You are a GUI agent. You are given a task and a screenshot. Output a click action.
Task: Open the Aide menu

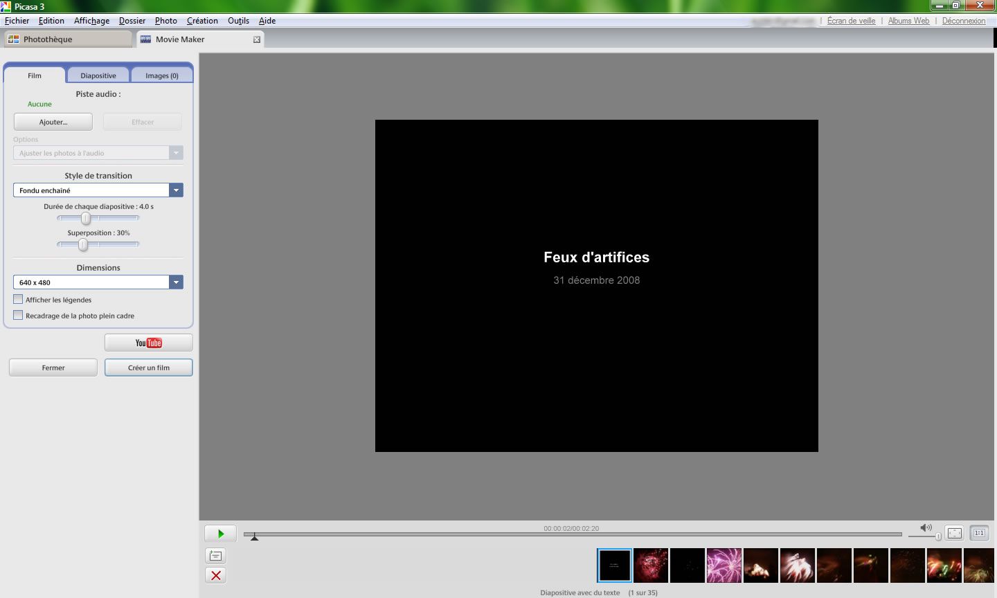coord(267,21)
